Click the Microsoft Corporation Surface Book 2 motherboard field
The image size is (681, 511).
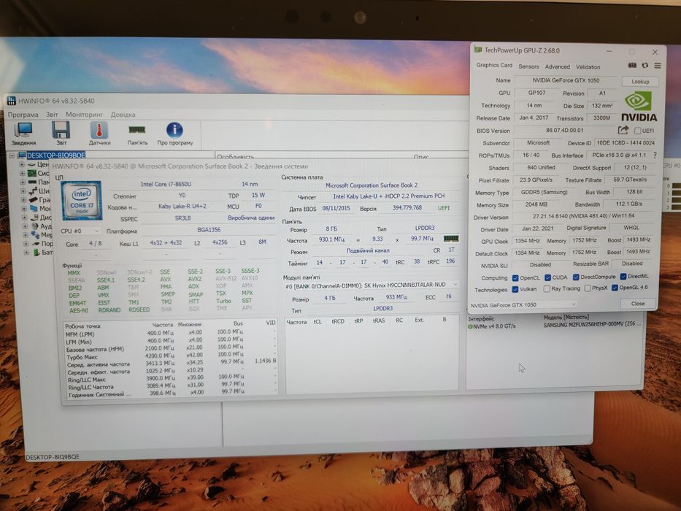click(372, 185)
